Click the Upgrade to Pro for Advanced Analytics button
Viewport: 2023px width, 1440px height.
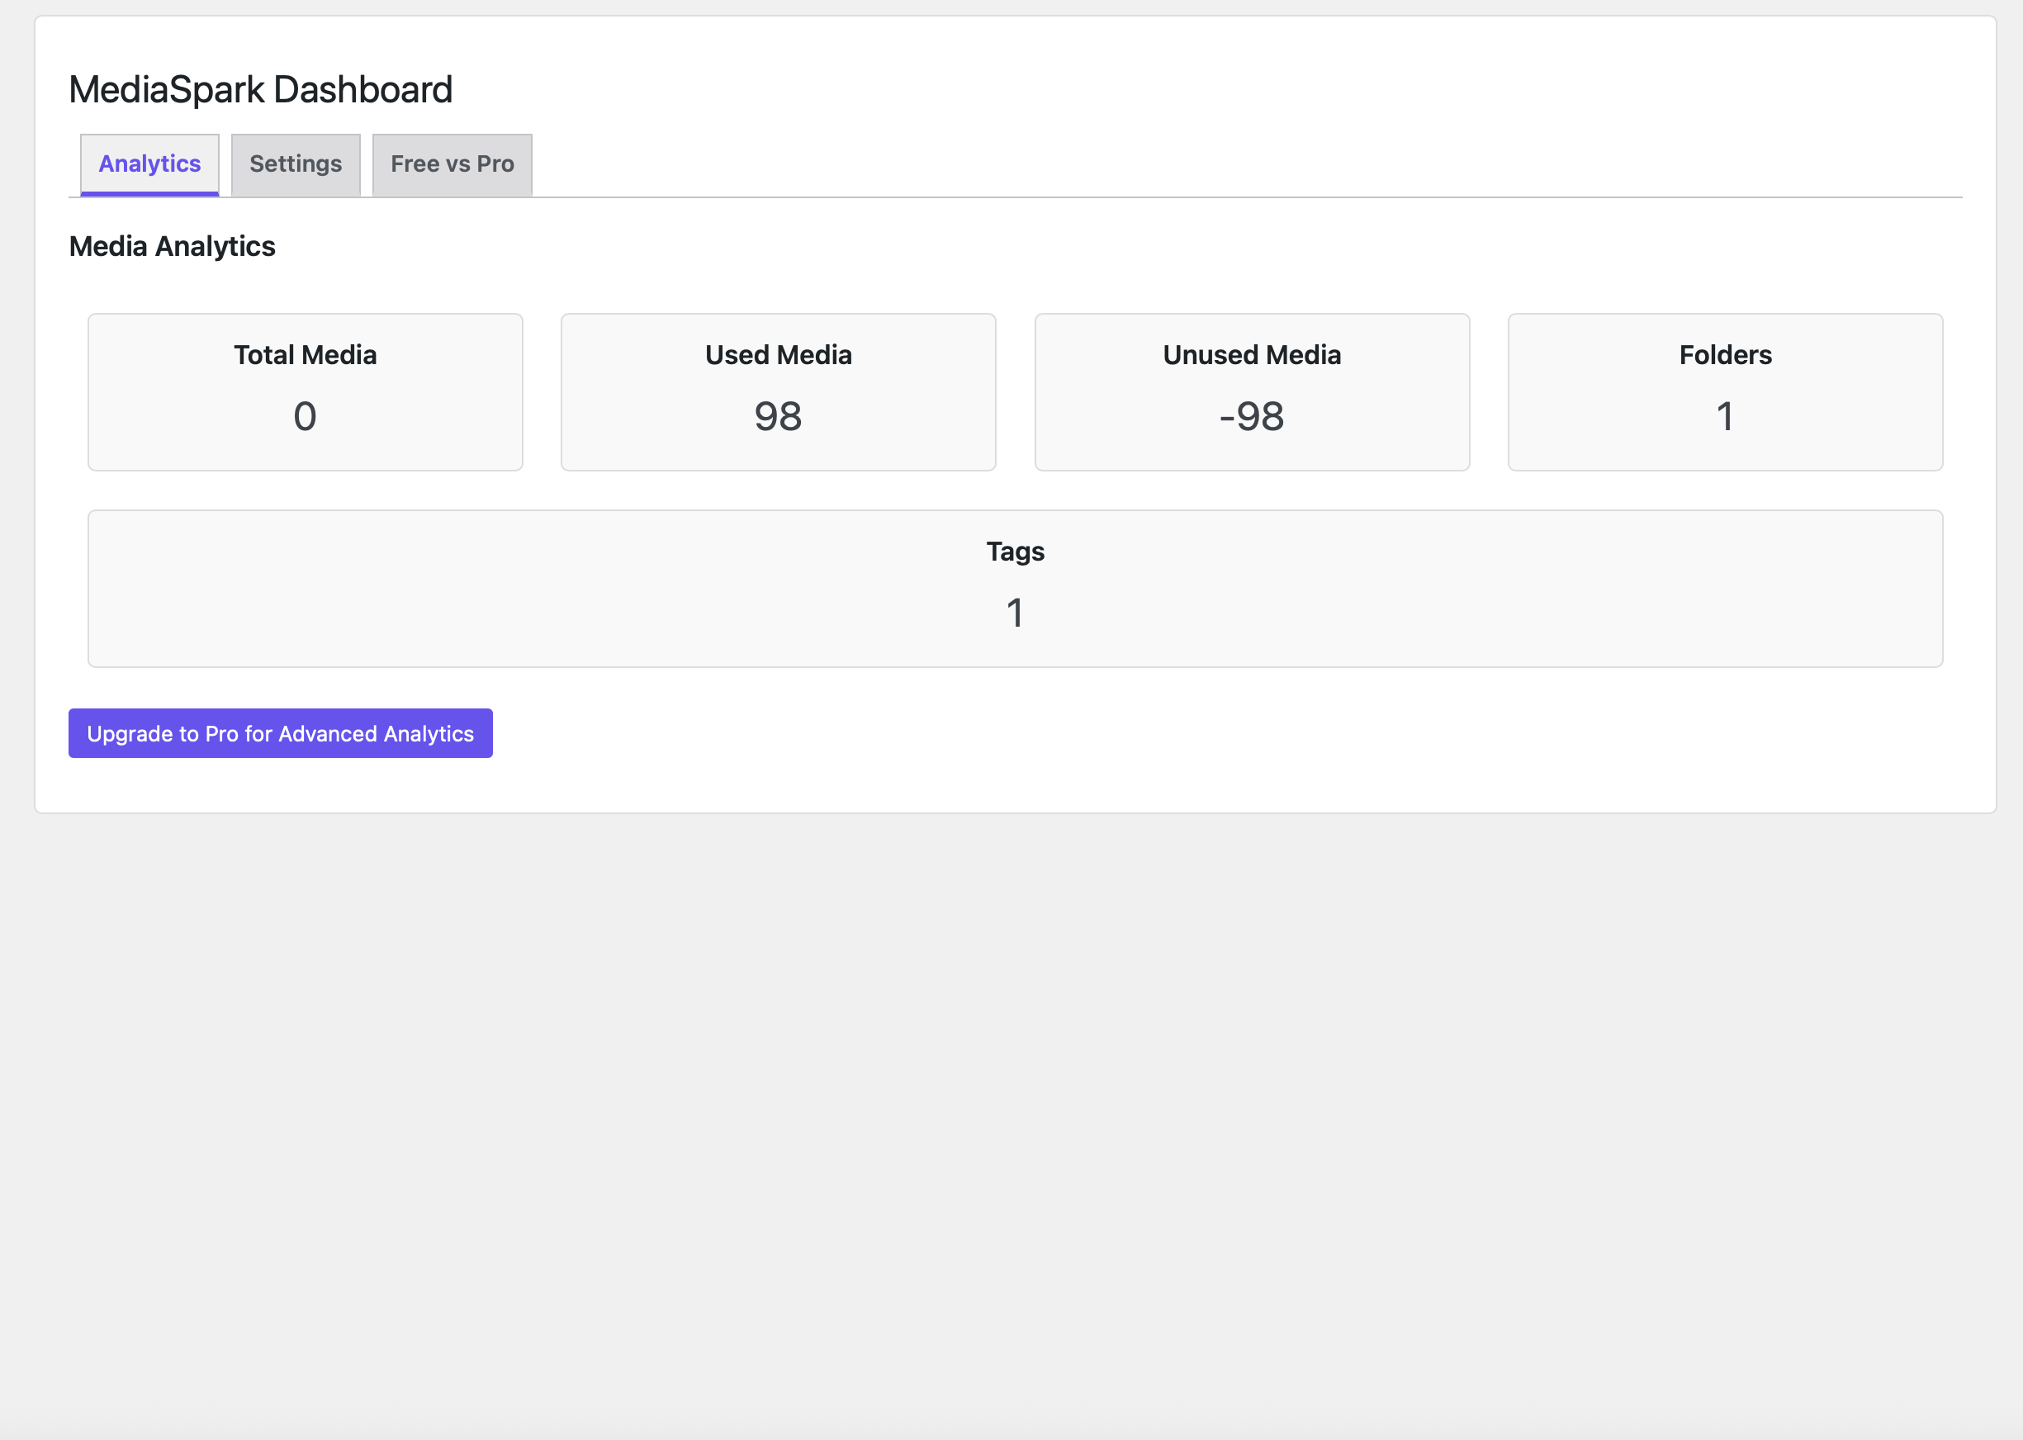(279, 733)
